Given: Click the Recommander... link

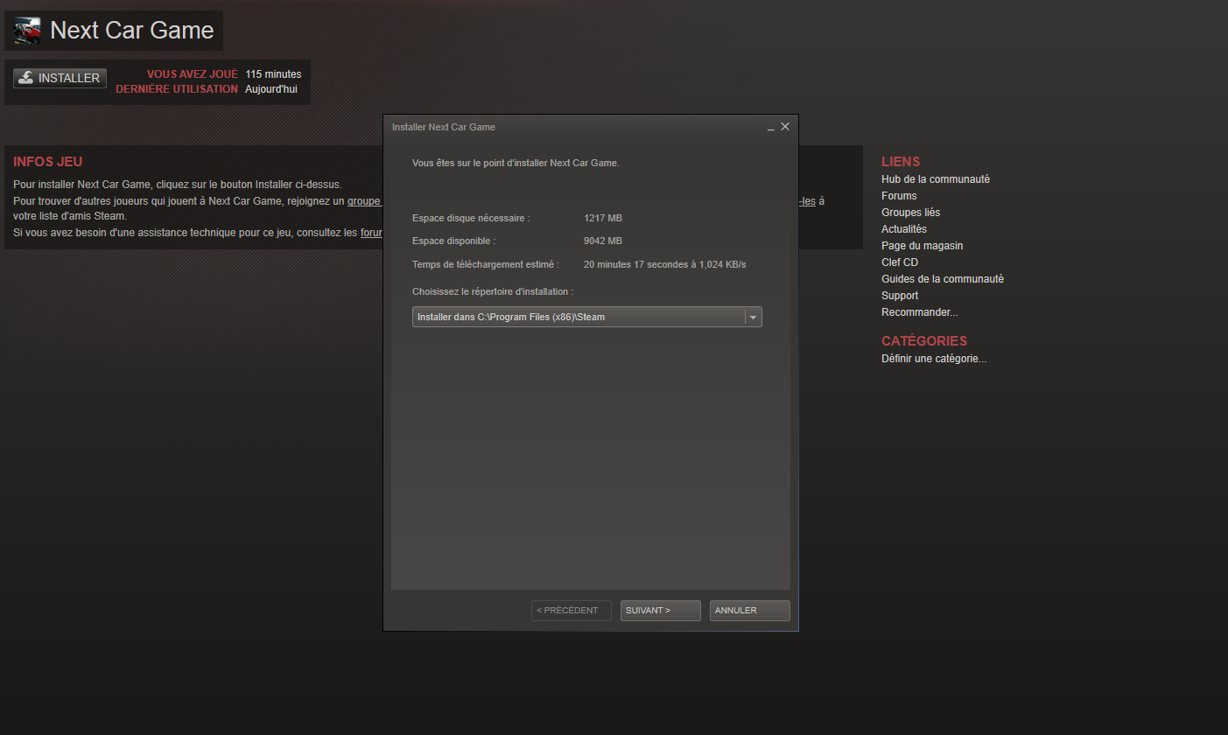Looking at the screenshot, I should tap(919, 312).
